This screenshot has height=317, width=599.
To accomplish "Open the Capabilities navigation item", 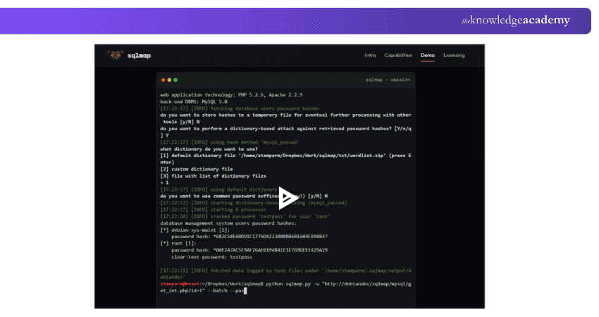I will tap(398, 56).
